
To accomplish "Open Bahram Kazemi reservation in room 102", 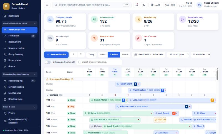I will click(x=153, y=107).
